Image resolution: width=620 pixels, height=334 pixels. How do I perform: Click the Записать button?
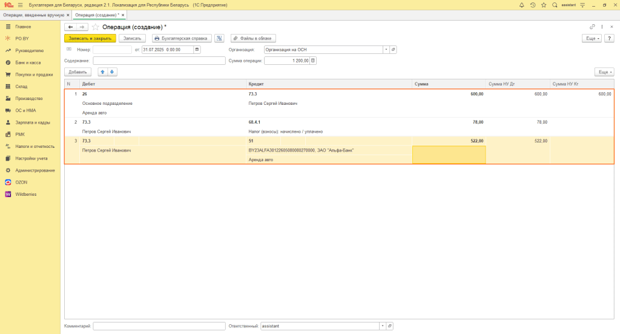coord(132,38)
